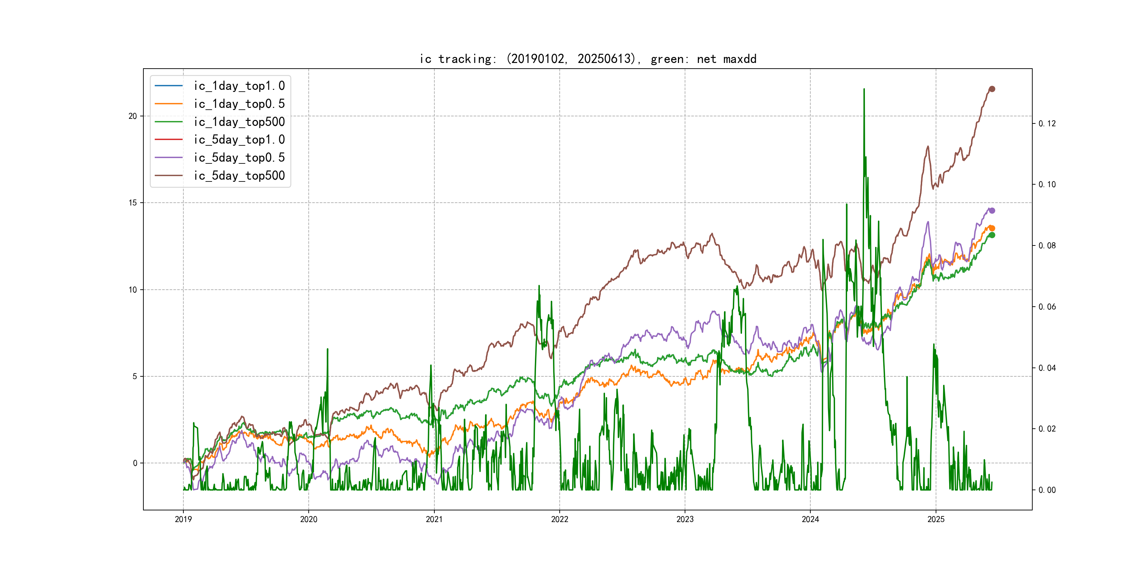Click the 2019 x-axis tick label
Viewport: 1147px width, 573px height.
pos(183,519)
